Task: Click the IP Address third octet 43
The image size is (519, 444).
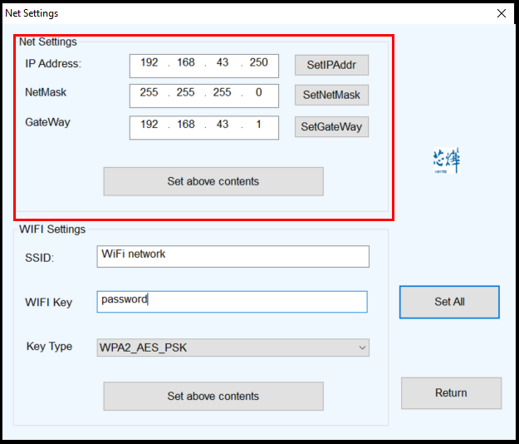Action: [222, 63]
